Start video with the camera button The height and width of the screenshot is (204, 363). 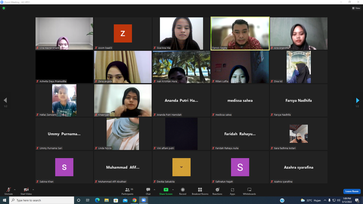[26, 191]
